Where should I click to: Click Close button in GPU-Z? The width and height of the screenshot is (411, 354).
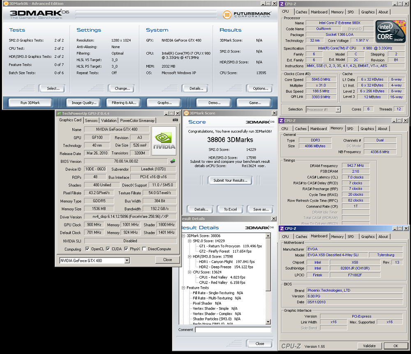(168, 260)
